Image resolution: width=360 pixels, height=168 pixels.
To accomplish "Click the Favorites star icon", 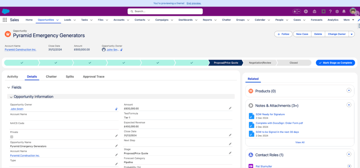I will click(x=295, y=11).
